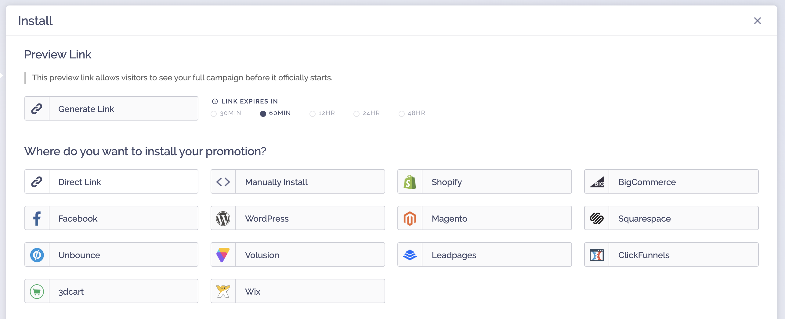This screenshot has height=319, width=785.
Task: Click the Generate Link button label
Action: click(86, 109)
